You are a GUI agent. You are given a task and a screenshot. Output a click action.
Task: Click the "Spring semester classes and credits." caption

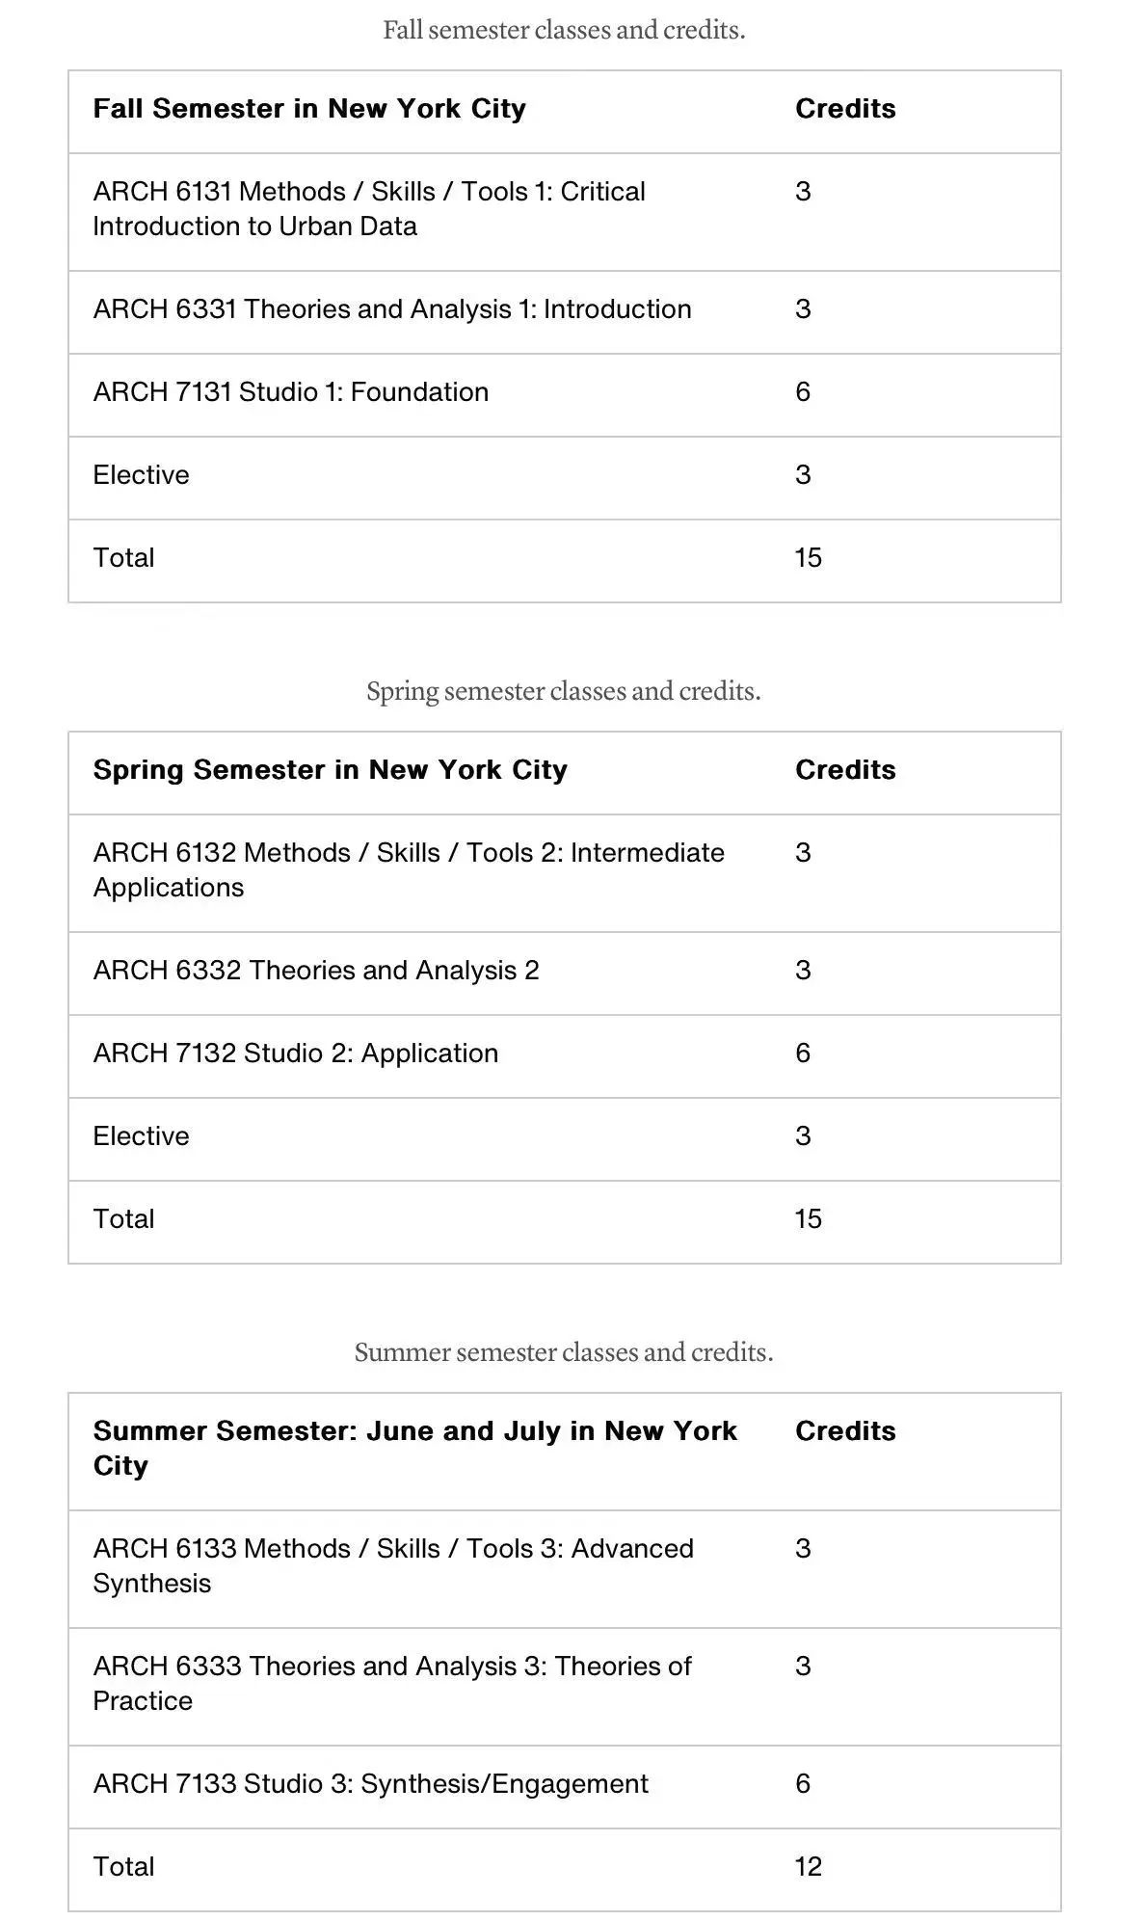pyautogui.click(x=564, y=692)
